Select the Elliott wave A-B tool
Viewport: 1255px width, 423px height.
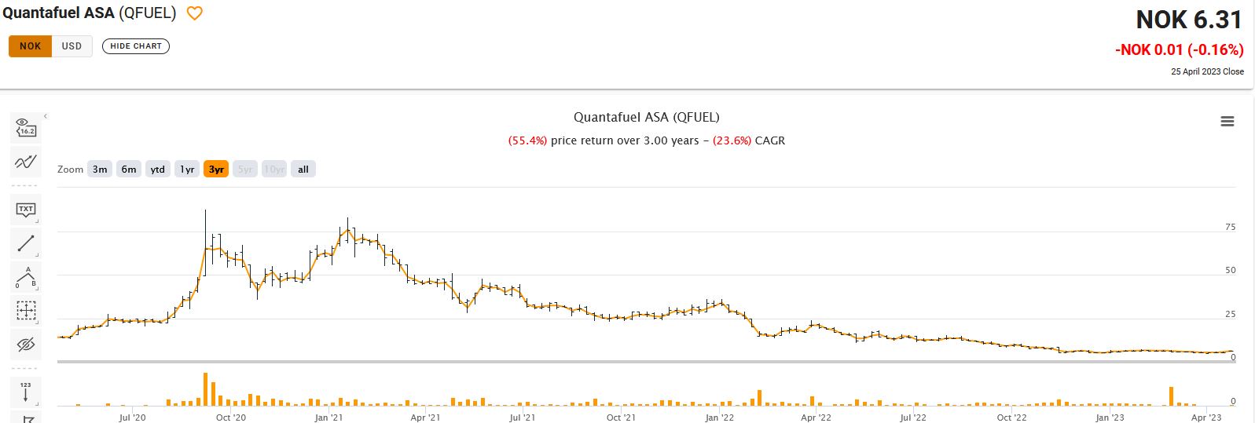pos(26,278)
